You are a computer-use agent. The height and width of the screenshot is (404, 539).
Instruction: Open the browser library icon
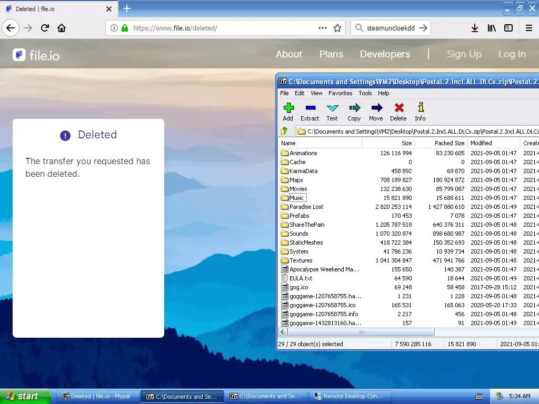click(x=492, y=28)
